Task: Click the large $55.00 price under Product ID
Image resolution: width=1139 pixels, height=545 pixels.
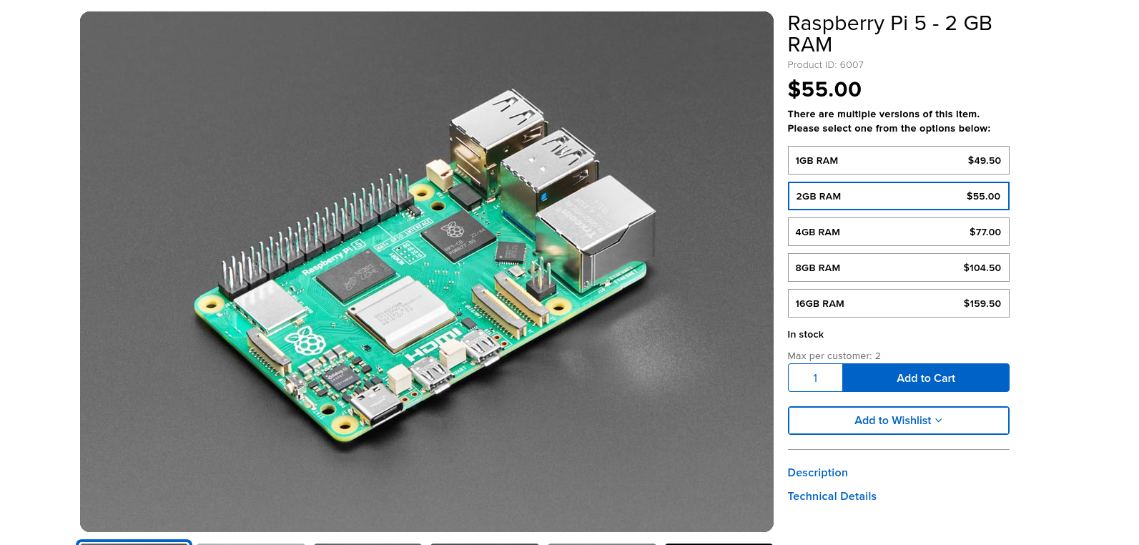Action: coord(824,89)
